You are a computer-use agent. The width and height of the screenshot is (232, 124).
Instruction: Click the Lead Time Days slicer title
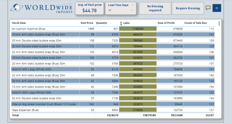click(118, 5)
